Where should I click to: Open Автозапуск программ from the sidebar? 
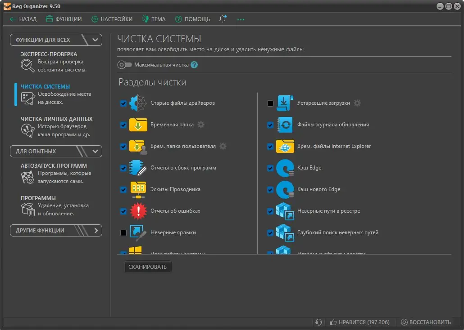(56, 174)
